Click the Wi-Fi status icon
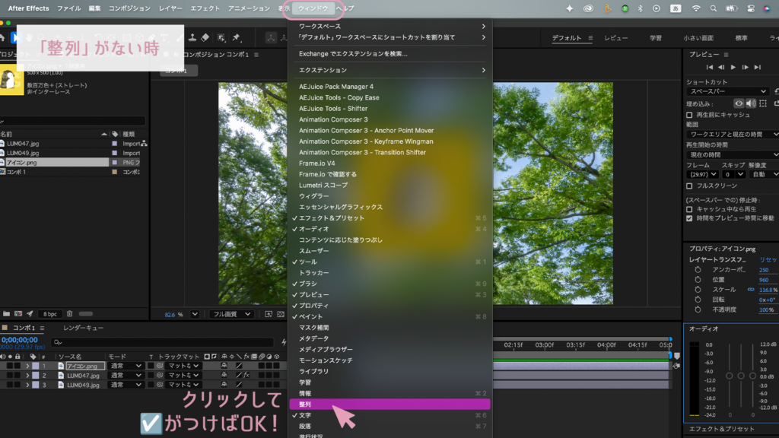Image resolution: width=779 pixels, height=438 pixels. [696, 8]
